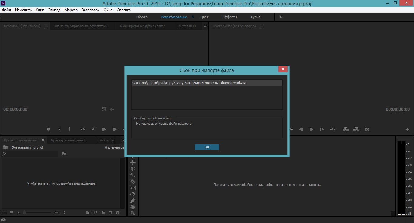Switch Project panel to icon view
414x223 pixels.
(12, 212)
